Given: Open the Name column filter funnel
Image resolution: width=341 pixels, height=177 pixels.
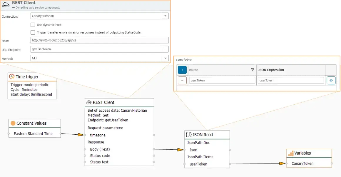Looking at the screenshot, I should tap(252, 70).
